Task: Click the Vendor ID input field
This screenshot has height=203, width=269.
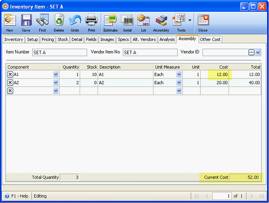Action: 225,52
